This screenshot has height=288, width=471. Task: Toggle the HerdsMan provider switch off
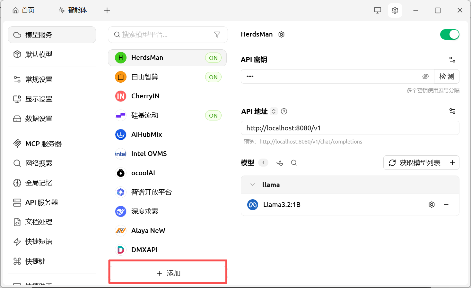pos(449,34)
